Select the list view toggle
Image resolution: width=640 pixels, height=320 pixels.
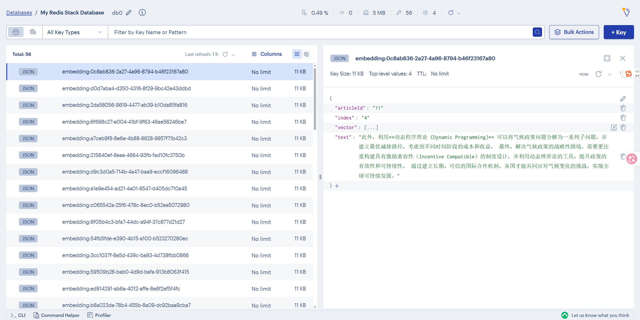coord(297,54)
